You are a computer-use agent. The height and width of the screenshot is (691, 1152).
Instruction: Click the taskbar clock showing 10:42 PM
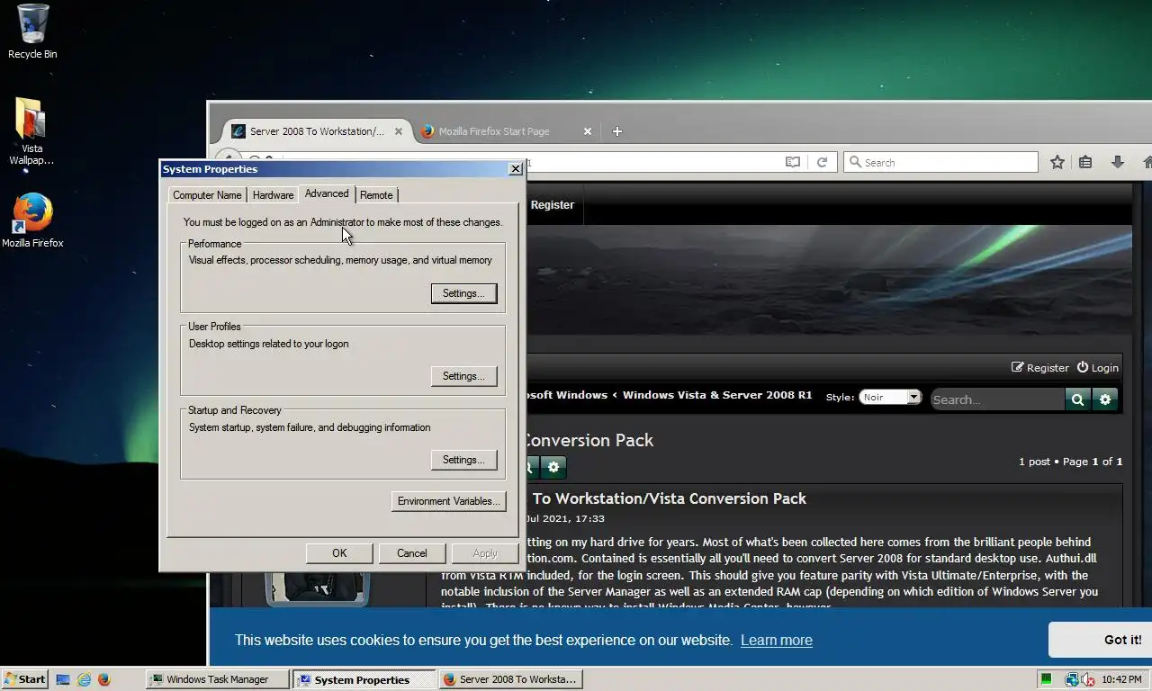(x=1121, y=679)
